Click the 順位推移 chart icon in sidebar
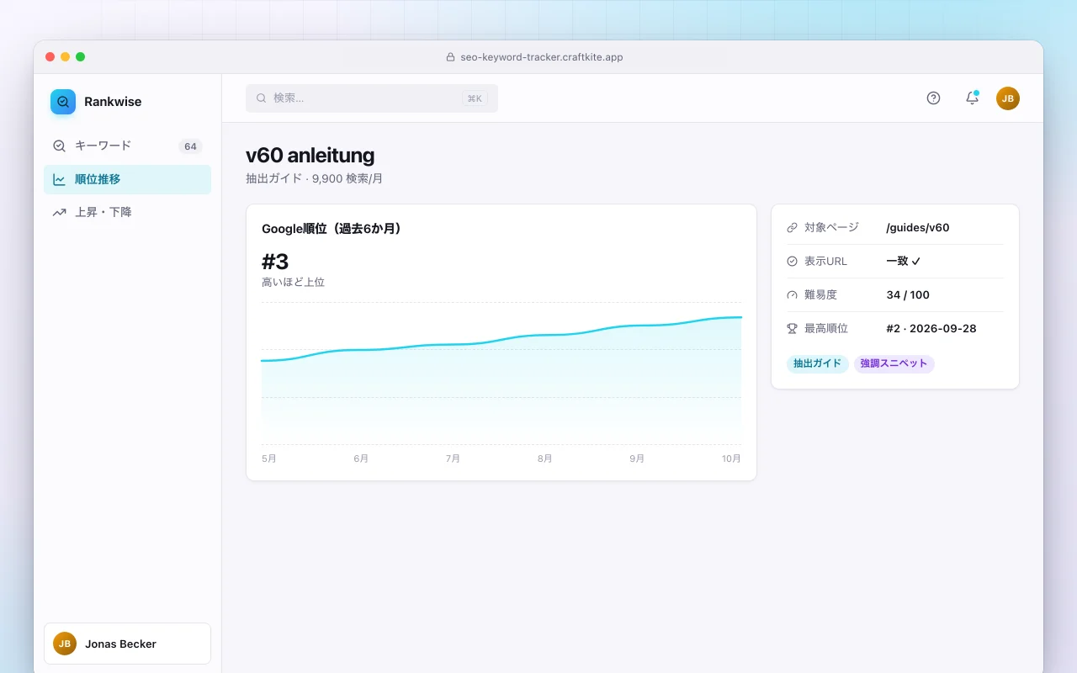 (x=59, y=179)
